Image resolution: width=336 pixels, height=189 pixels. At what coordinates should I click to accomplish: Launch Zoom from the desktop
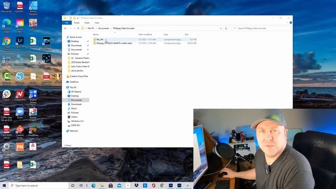(x=20, y=113)
